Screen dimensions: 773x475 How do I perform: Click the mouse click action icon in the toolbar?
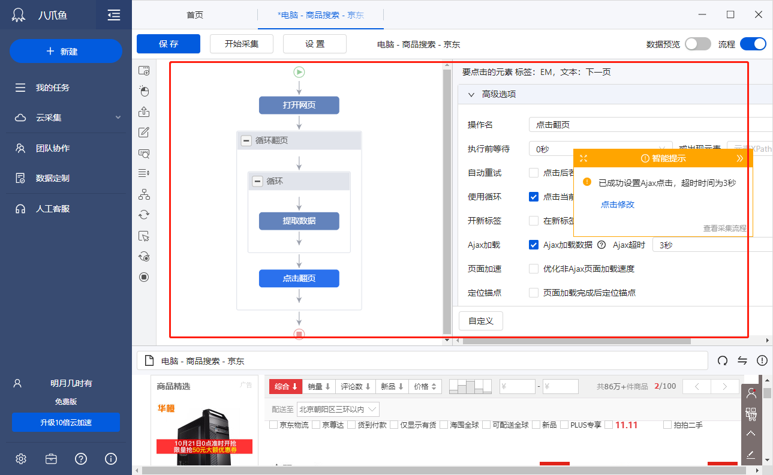(x=144, y=91)
